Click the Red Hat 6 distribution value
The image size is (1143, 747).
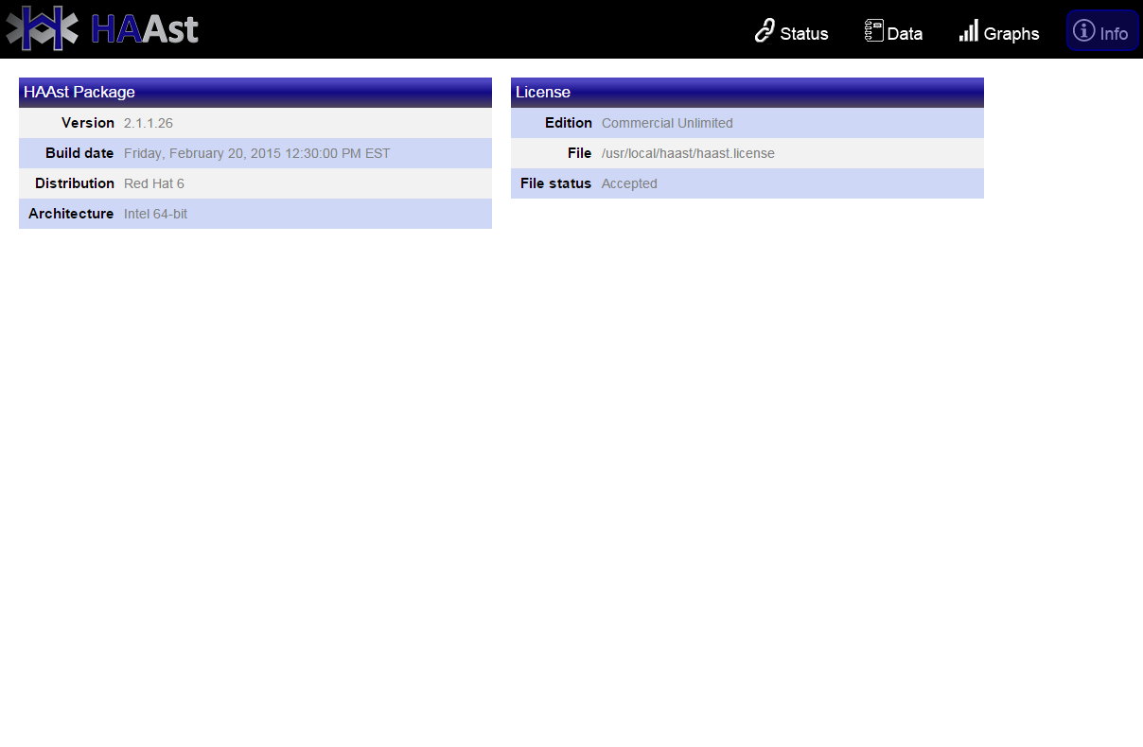click(154, 183)
